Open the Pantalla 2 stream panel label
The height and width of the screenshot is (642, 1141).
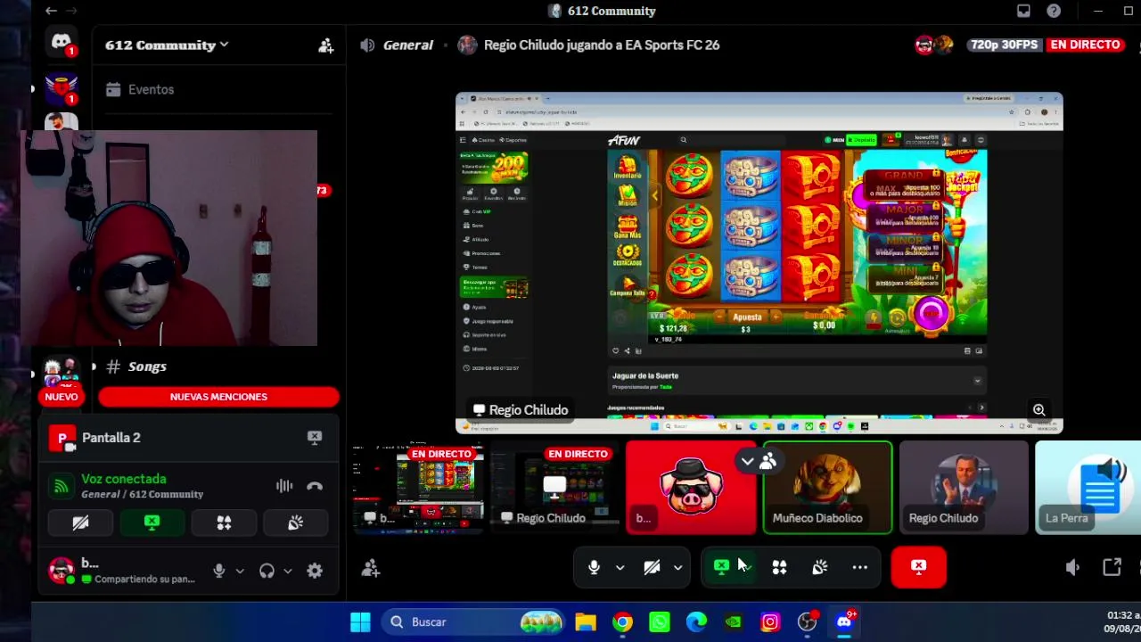(111, 438)
